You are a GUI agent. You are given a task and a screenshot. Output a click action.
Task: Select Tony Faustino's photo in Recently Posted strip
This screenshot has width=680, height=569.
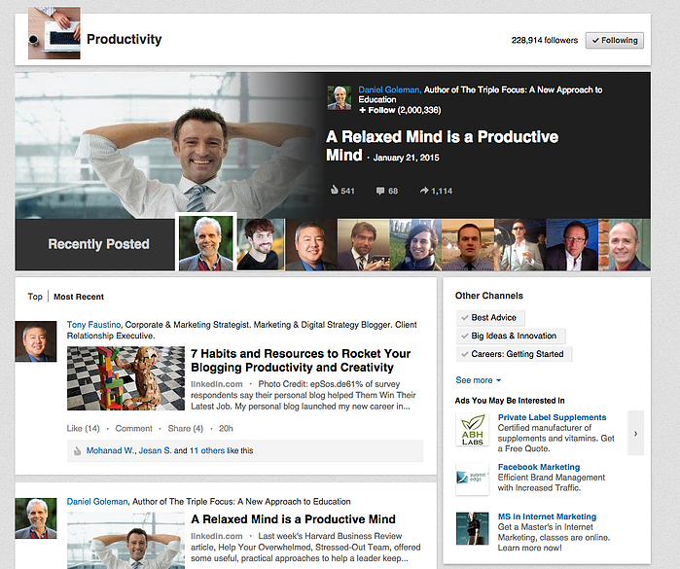click(311, 244)
